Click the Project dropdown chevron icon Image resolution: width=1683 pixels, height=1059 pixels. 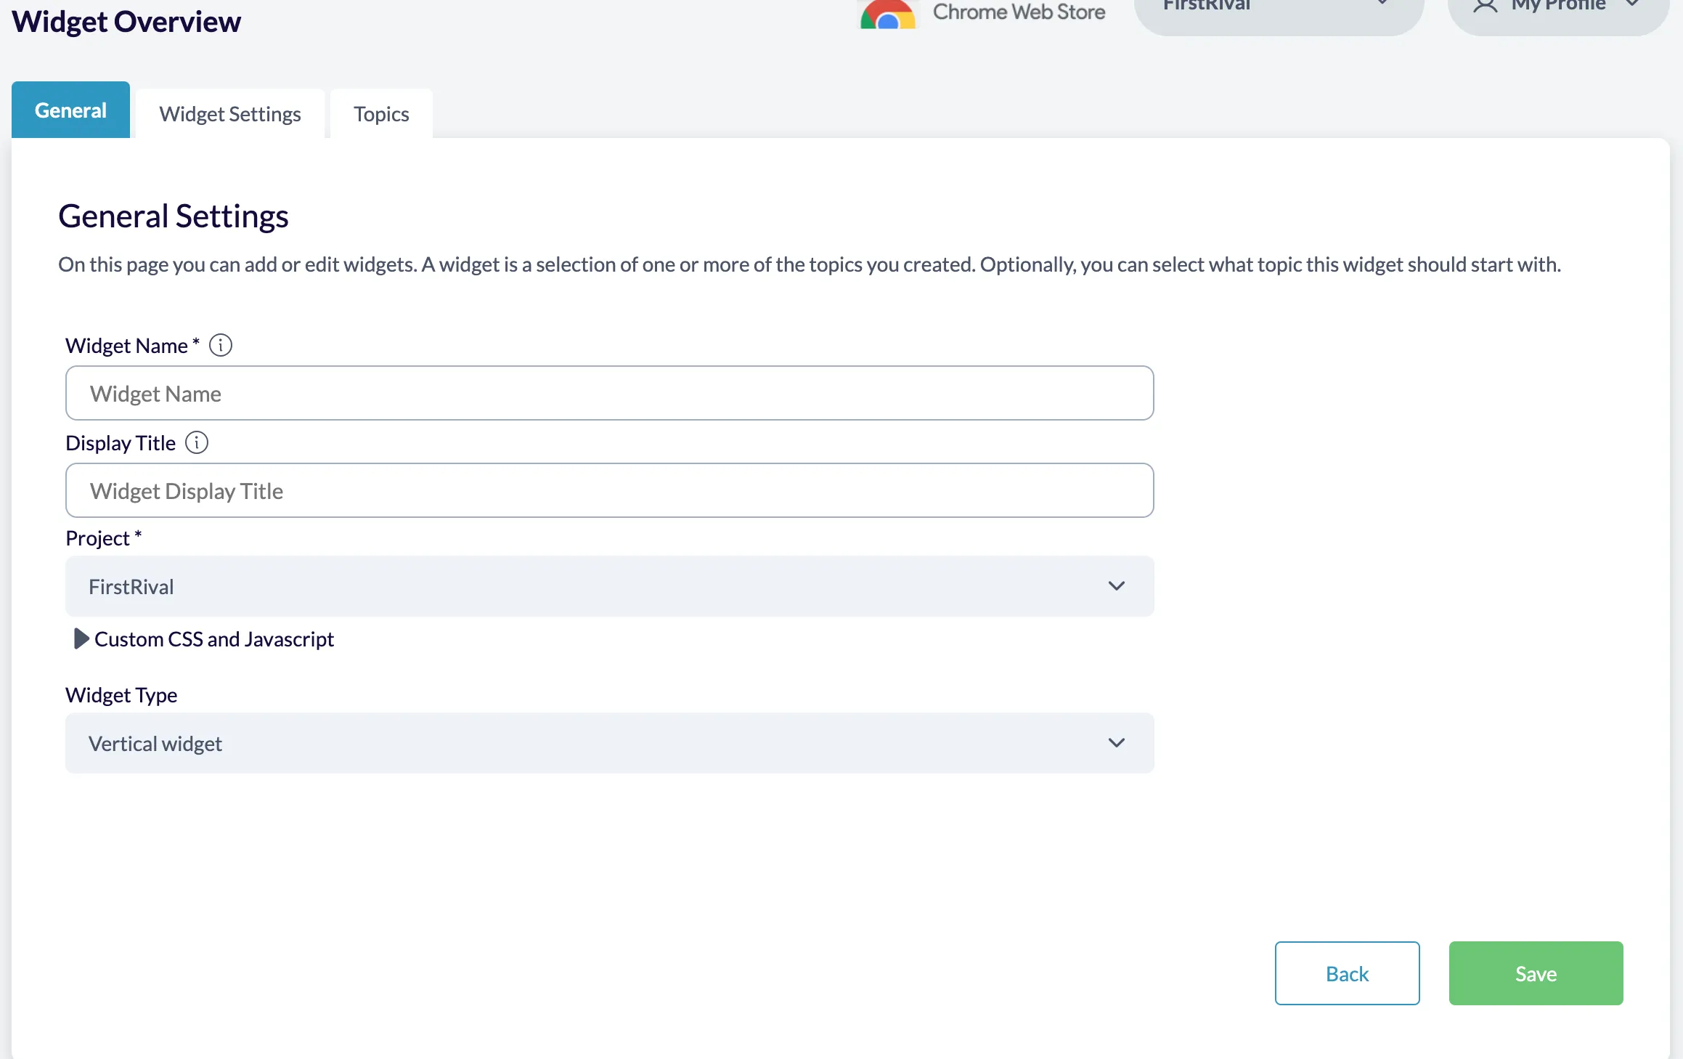(x=1117, y=585)
